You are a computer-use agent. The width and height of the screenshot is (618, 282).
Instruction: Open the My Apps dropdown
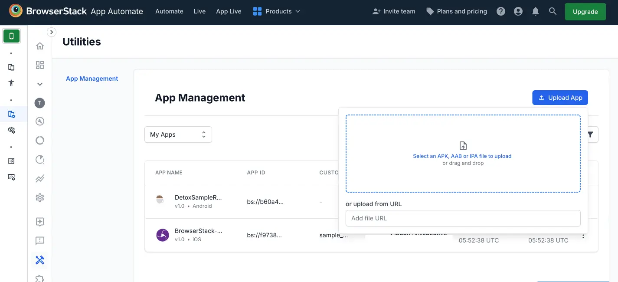[x=178, y=134]
